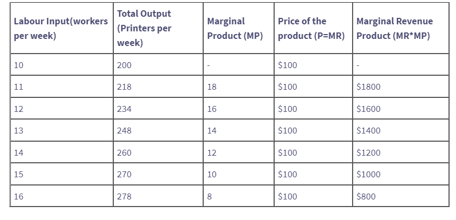Click the Labour Input column header
This screenshot has width=456, height=220.
coord(61,29)
